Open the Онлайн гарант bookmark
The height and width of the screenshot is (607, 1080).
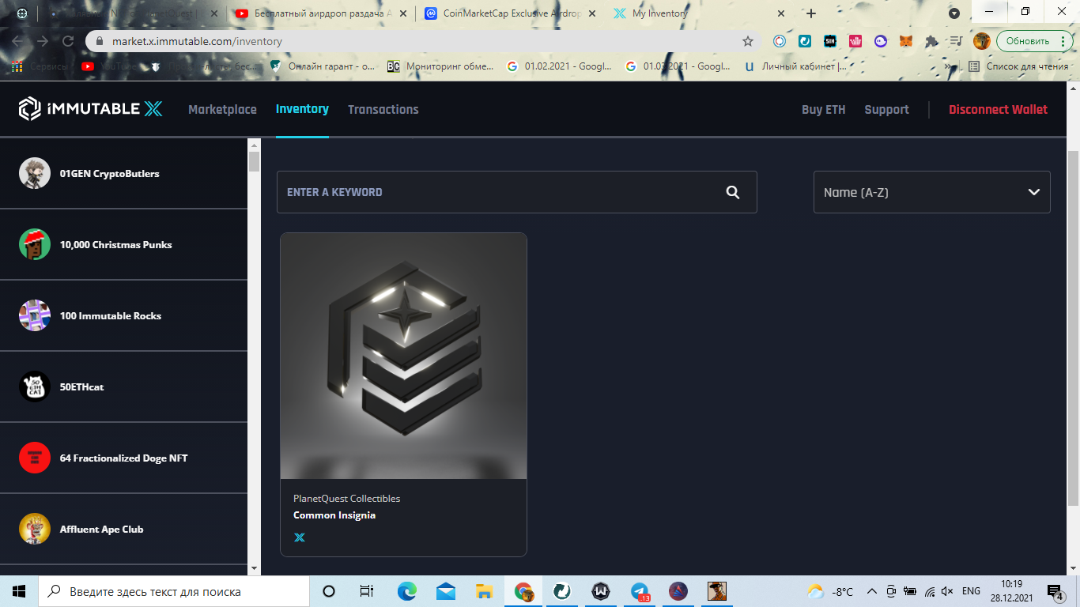click(323, 66)
